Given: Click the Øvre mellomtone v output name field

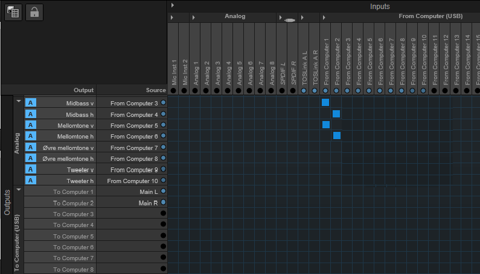Looking at the screenshot, I should [66, 148].
